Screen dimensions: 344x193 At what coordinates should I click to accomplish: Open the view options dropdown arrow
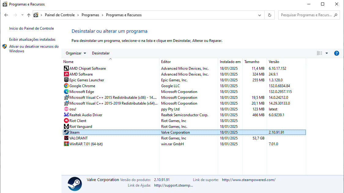(x=327, y=53)
